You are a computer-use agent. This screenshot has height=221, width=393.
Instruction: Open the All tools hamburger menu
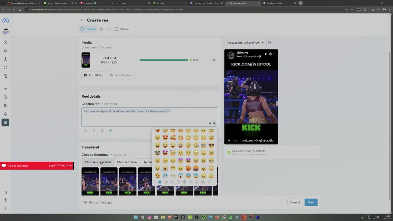[5, 122]
